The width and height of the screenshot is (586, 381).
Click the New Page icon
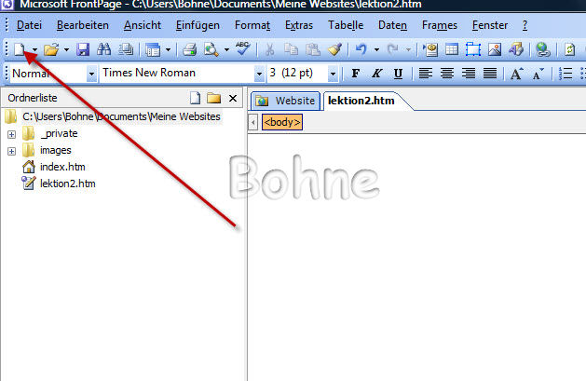click(x=19, y=49)
